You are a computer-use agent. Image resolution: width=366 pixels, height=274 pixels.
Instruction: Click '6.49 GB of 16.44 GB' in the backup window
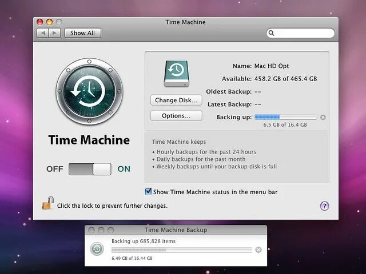tap(132, 258)
